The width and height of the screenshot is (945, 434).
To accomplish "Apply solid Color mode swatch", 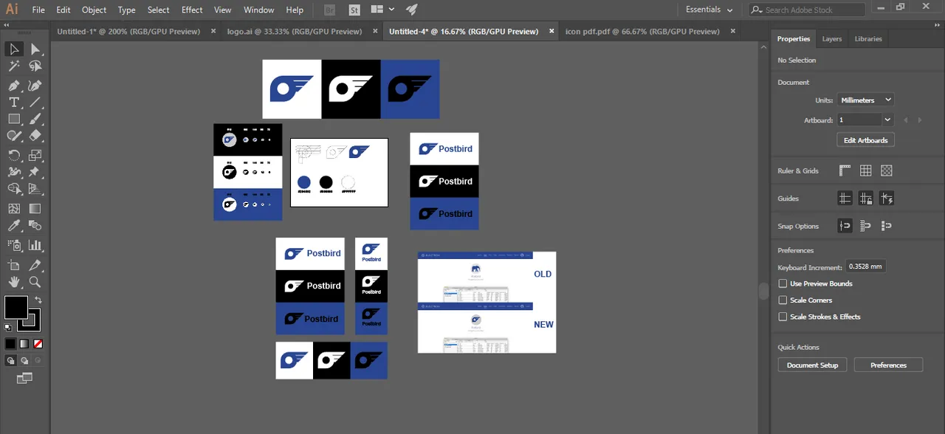I will (10, 344).
